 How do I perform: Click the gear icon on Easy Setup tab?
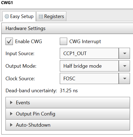coord(7,16)
